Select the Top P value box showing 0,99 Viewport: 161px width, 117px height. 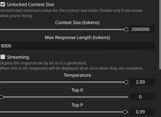click(x=140, y=112)
